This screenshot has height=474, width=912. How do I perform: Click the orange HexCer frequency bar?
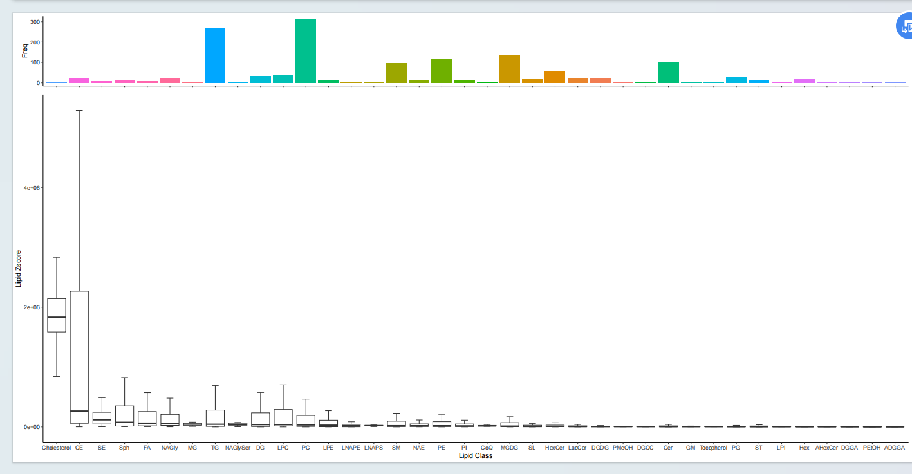(x=555, y=77)
